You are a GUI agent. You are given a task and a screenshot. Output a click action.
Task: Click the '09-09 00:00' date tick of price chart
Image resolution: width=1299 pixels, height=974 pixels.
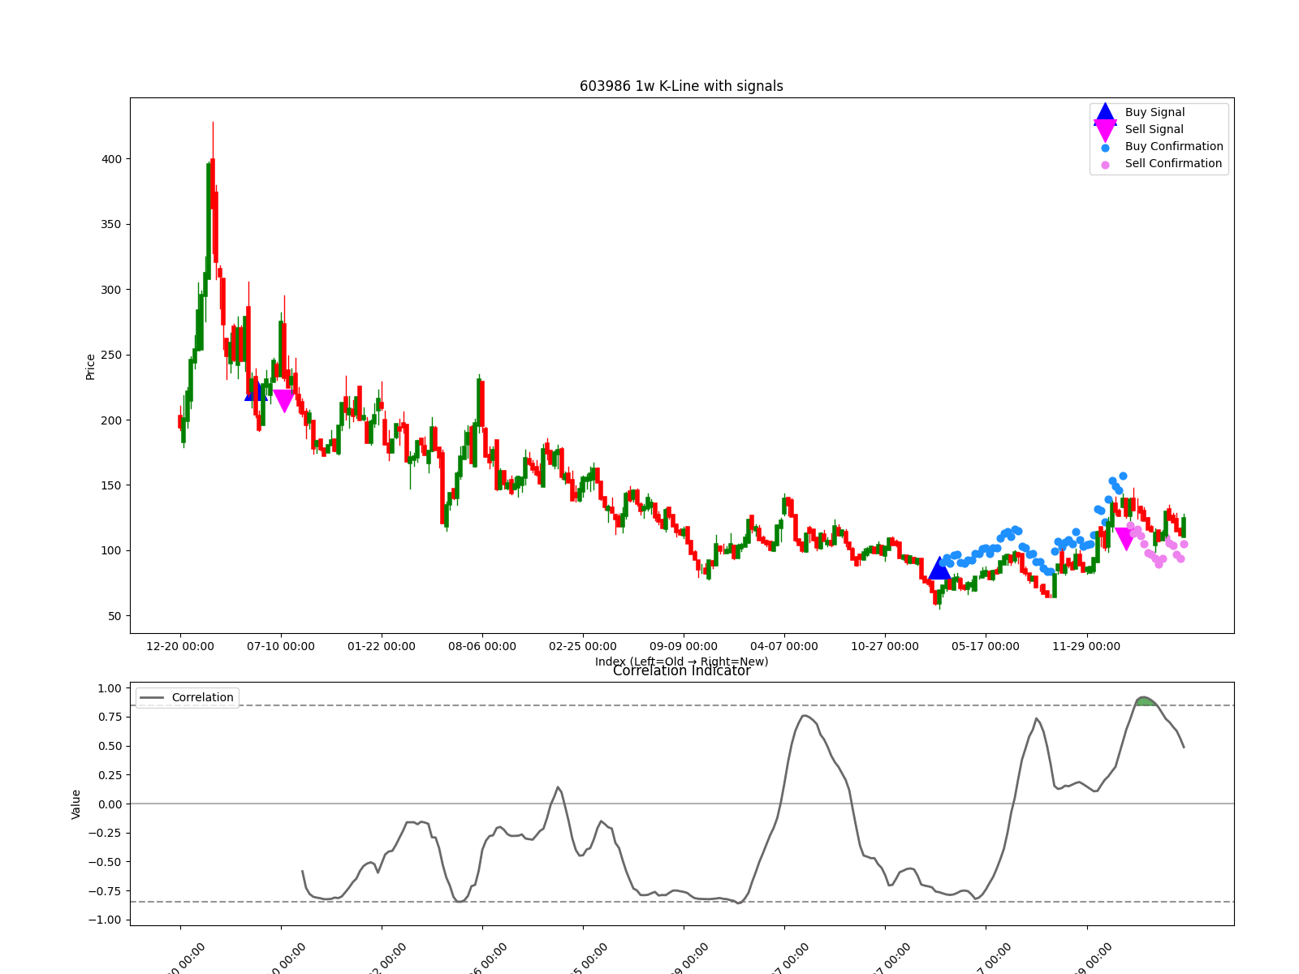(684, 647)
